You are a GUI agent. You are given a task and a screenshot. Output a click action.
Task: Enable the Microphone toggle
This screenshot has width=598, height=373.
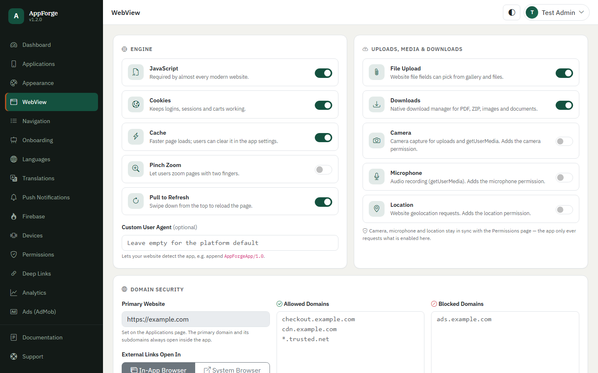click(x=564, y=177)
